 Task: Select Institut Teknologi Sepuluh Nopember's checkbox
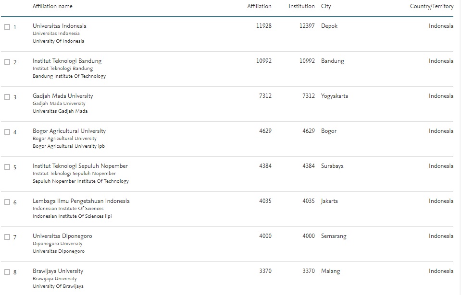(7, 166)
